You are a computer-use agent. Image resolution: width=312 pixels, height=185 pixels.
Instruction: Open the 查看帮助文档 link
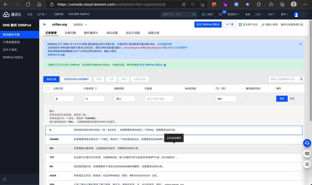point(56,55)
